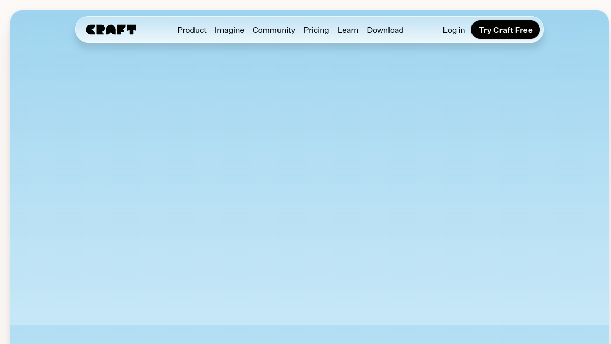The height and width of the screenshot is (344, 611).
Task: Sign in using the Log in option
Action: tap(454, 30)
